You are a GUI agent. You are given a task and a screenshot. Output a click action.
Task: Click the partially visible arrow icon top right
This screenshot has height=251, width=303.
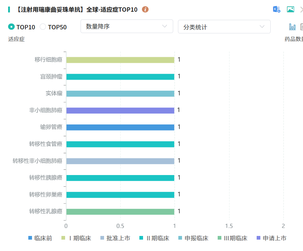tap(302, 10)
